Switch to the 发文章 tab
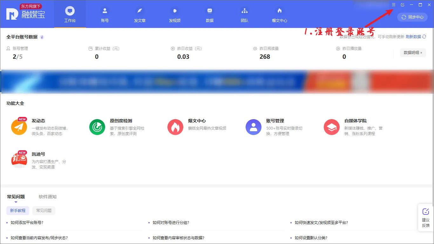Image resolution: width=434 pixels, height=244 pixels. (140, 14)
